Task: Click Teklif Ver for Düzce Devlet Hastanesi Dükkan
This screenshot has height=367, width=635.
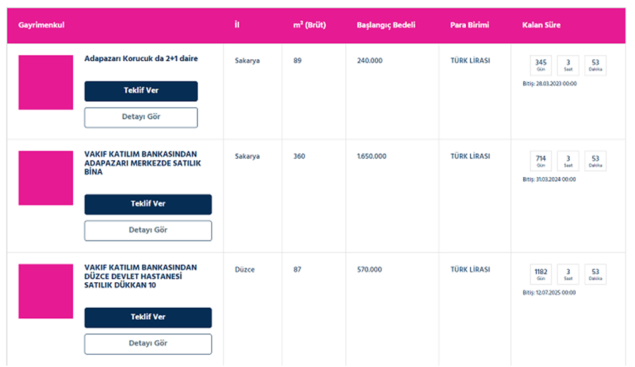Action: click(x=148, y=318)
